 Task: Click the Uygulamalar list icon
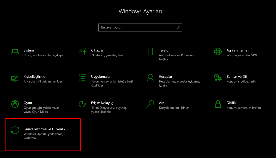[x=83, y=78]
